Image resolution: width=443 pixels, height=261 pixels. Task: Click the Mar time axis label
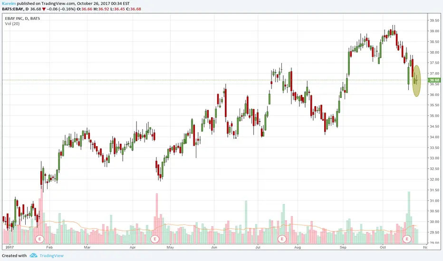[87, 247]
